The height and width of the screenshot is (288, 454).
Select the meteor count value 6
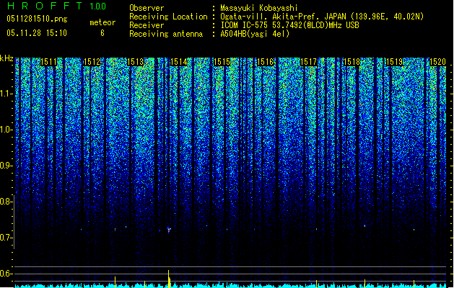pyautogui.click(x=102, y=33)
